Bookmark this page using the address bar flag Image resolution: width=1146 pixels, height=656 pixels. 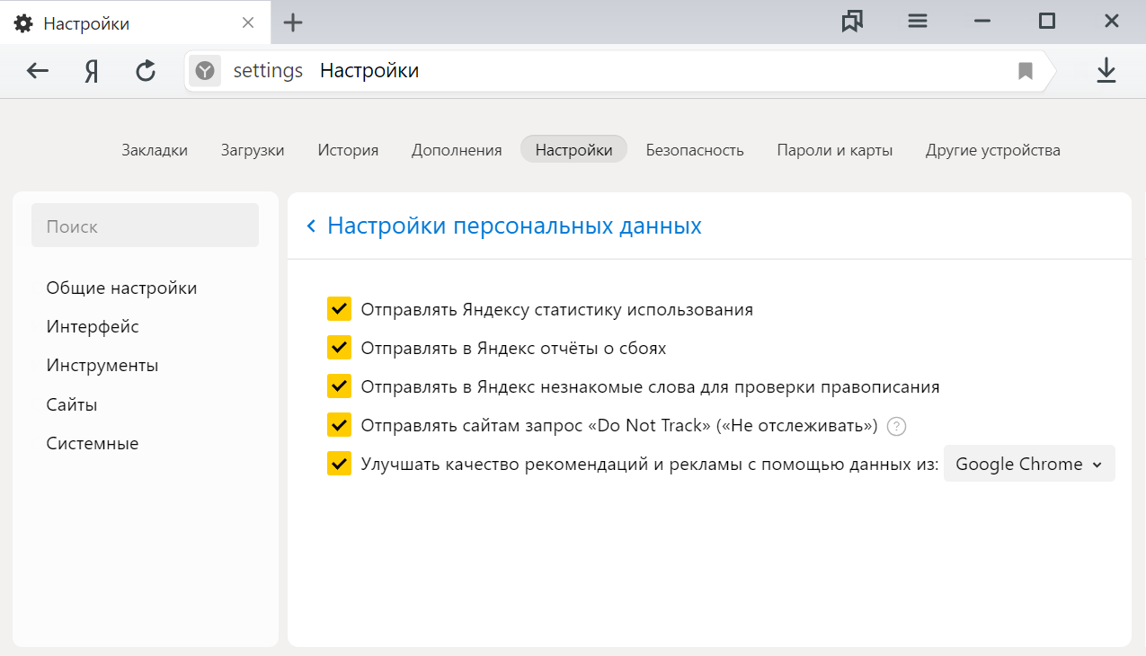point(1026,71)
